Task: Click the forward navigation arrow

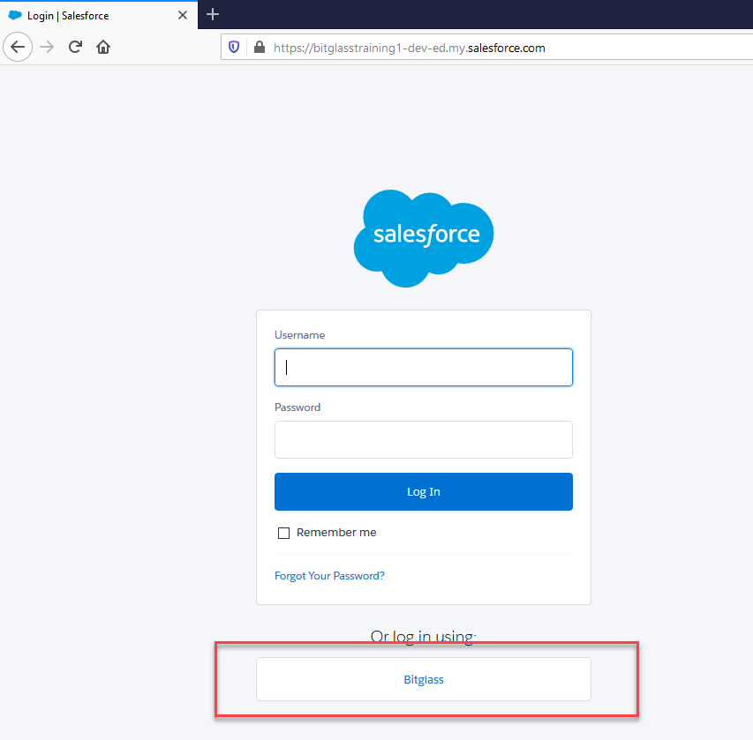Action: (x=46, y=47)
